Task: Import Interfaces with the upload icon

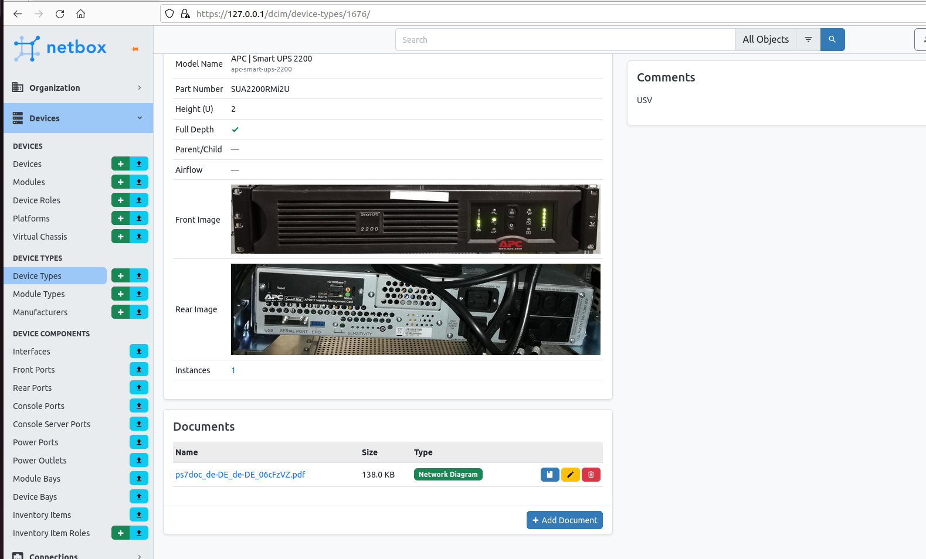Action: click(x=139, y=352)
